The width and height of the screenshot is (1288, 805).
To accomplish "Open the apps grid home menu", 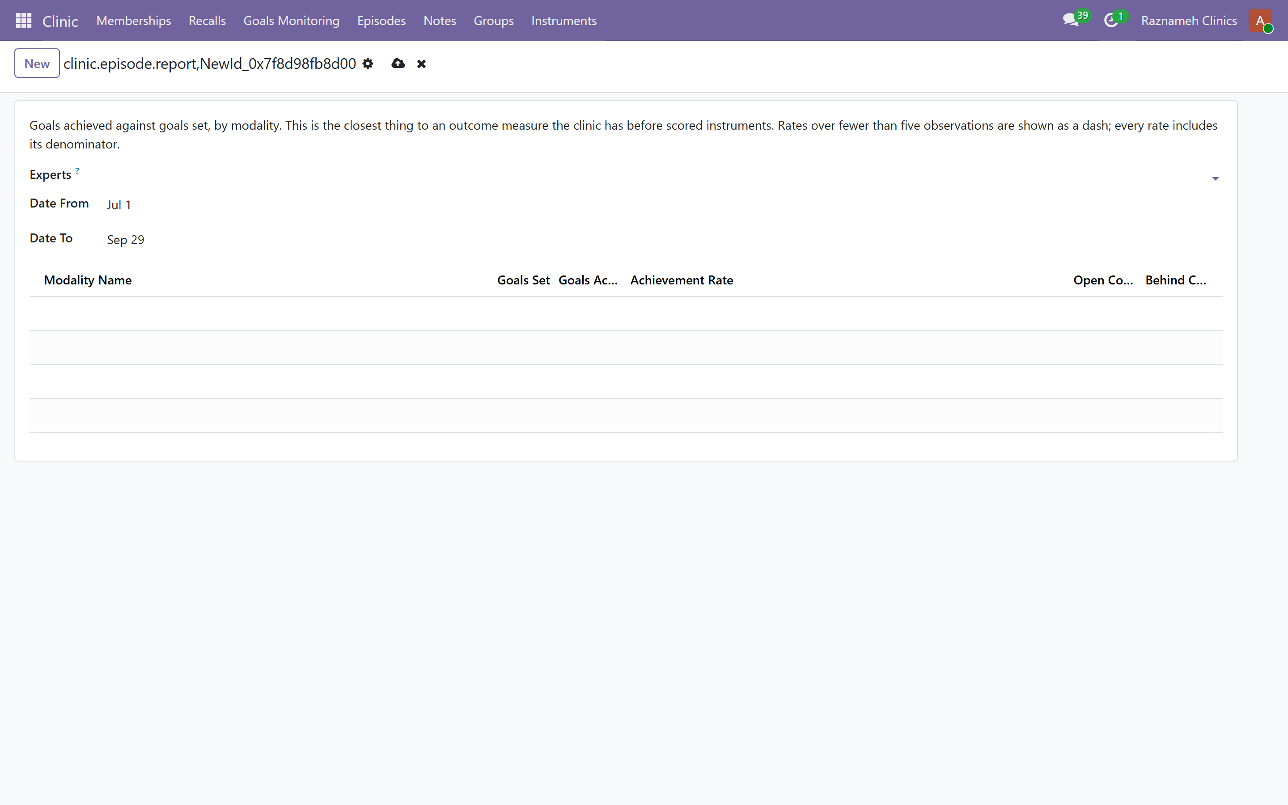I will tap(23, 21).
